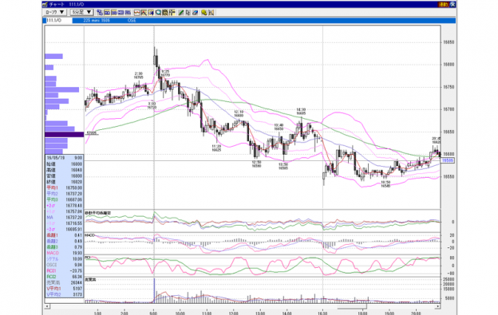Open the 5分足 timeframe dropdown
Image resolution: width=498 pixels, height=315 pixels.
point(81,13)
